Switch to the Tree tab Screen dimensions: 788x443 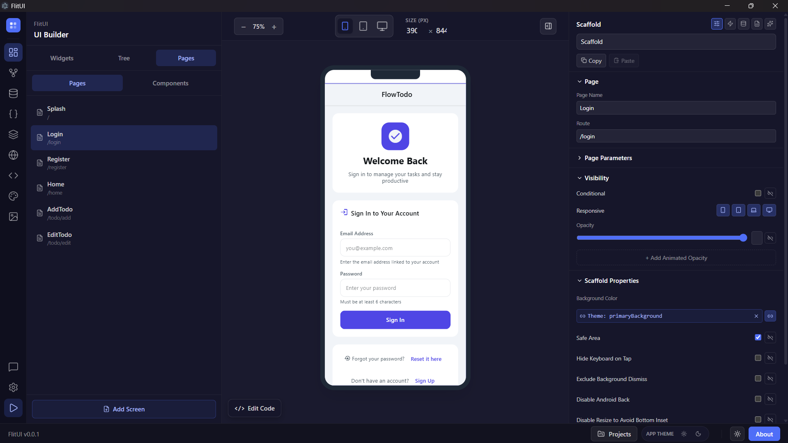pyautogui.click(x=124, y=58)
